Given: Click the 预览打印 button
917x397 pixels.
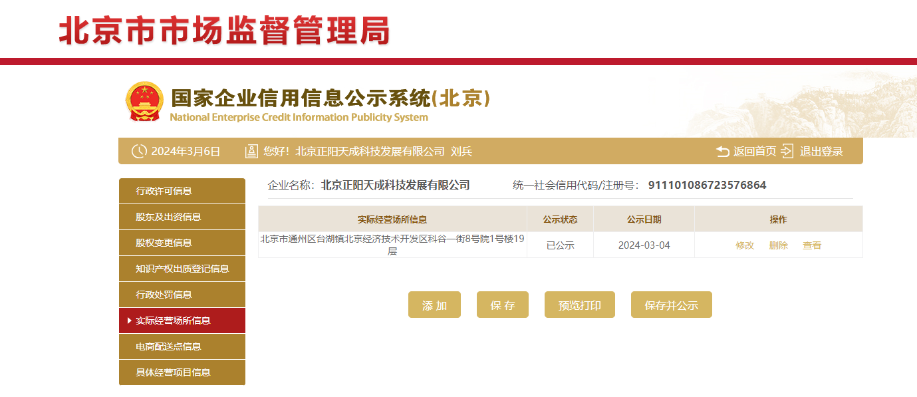Looking at the screenshot, I should [580, 305].
